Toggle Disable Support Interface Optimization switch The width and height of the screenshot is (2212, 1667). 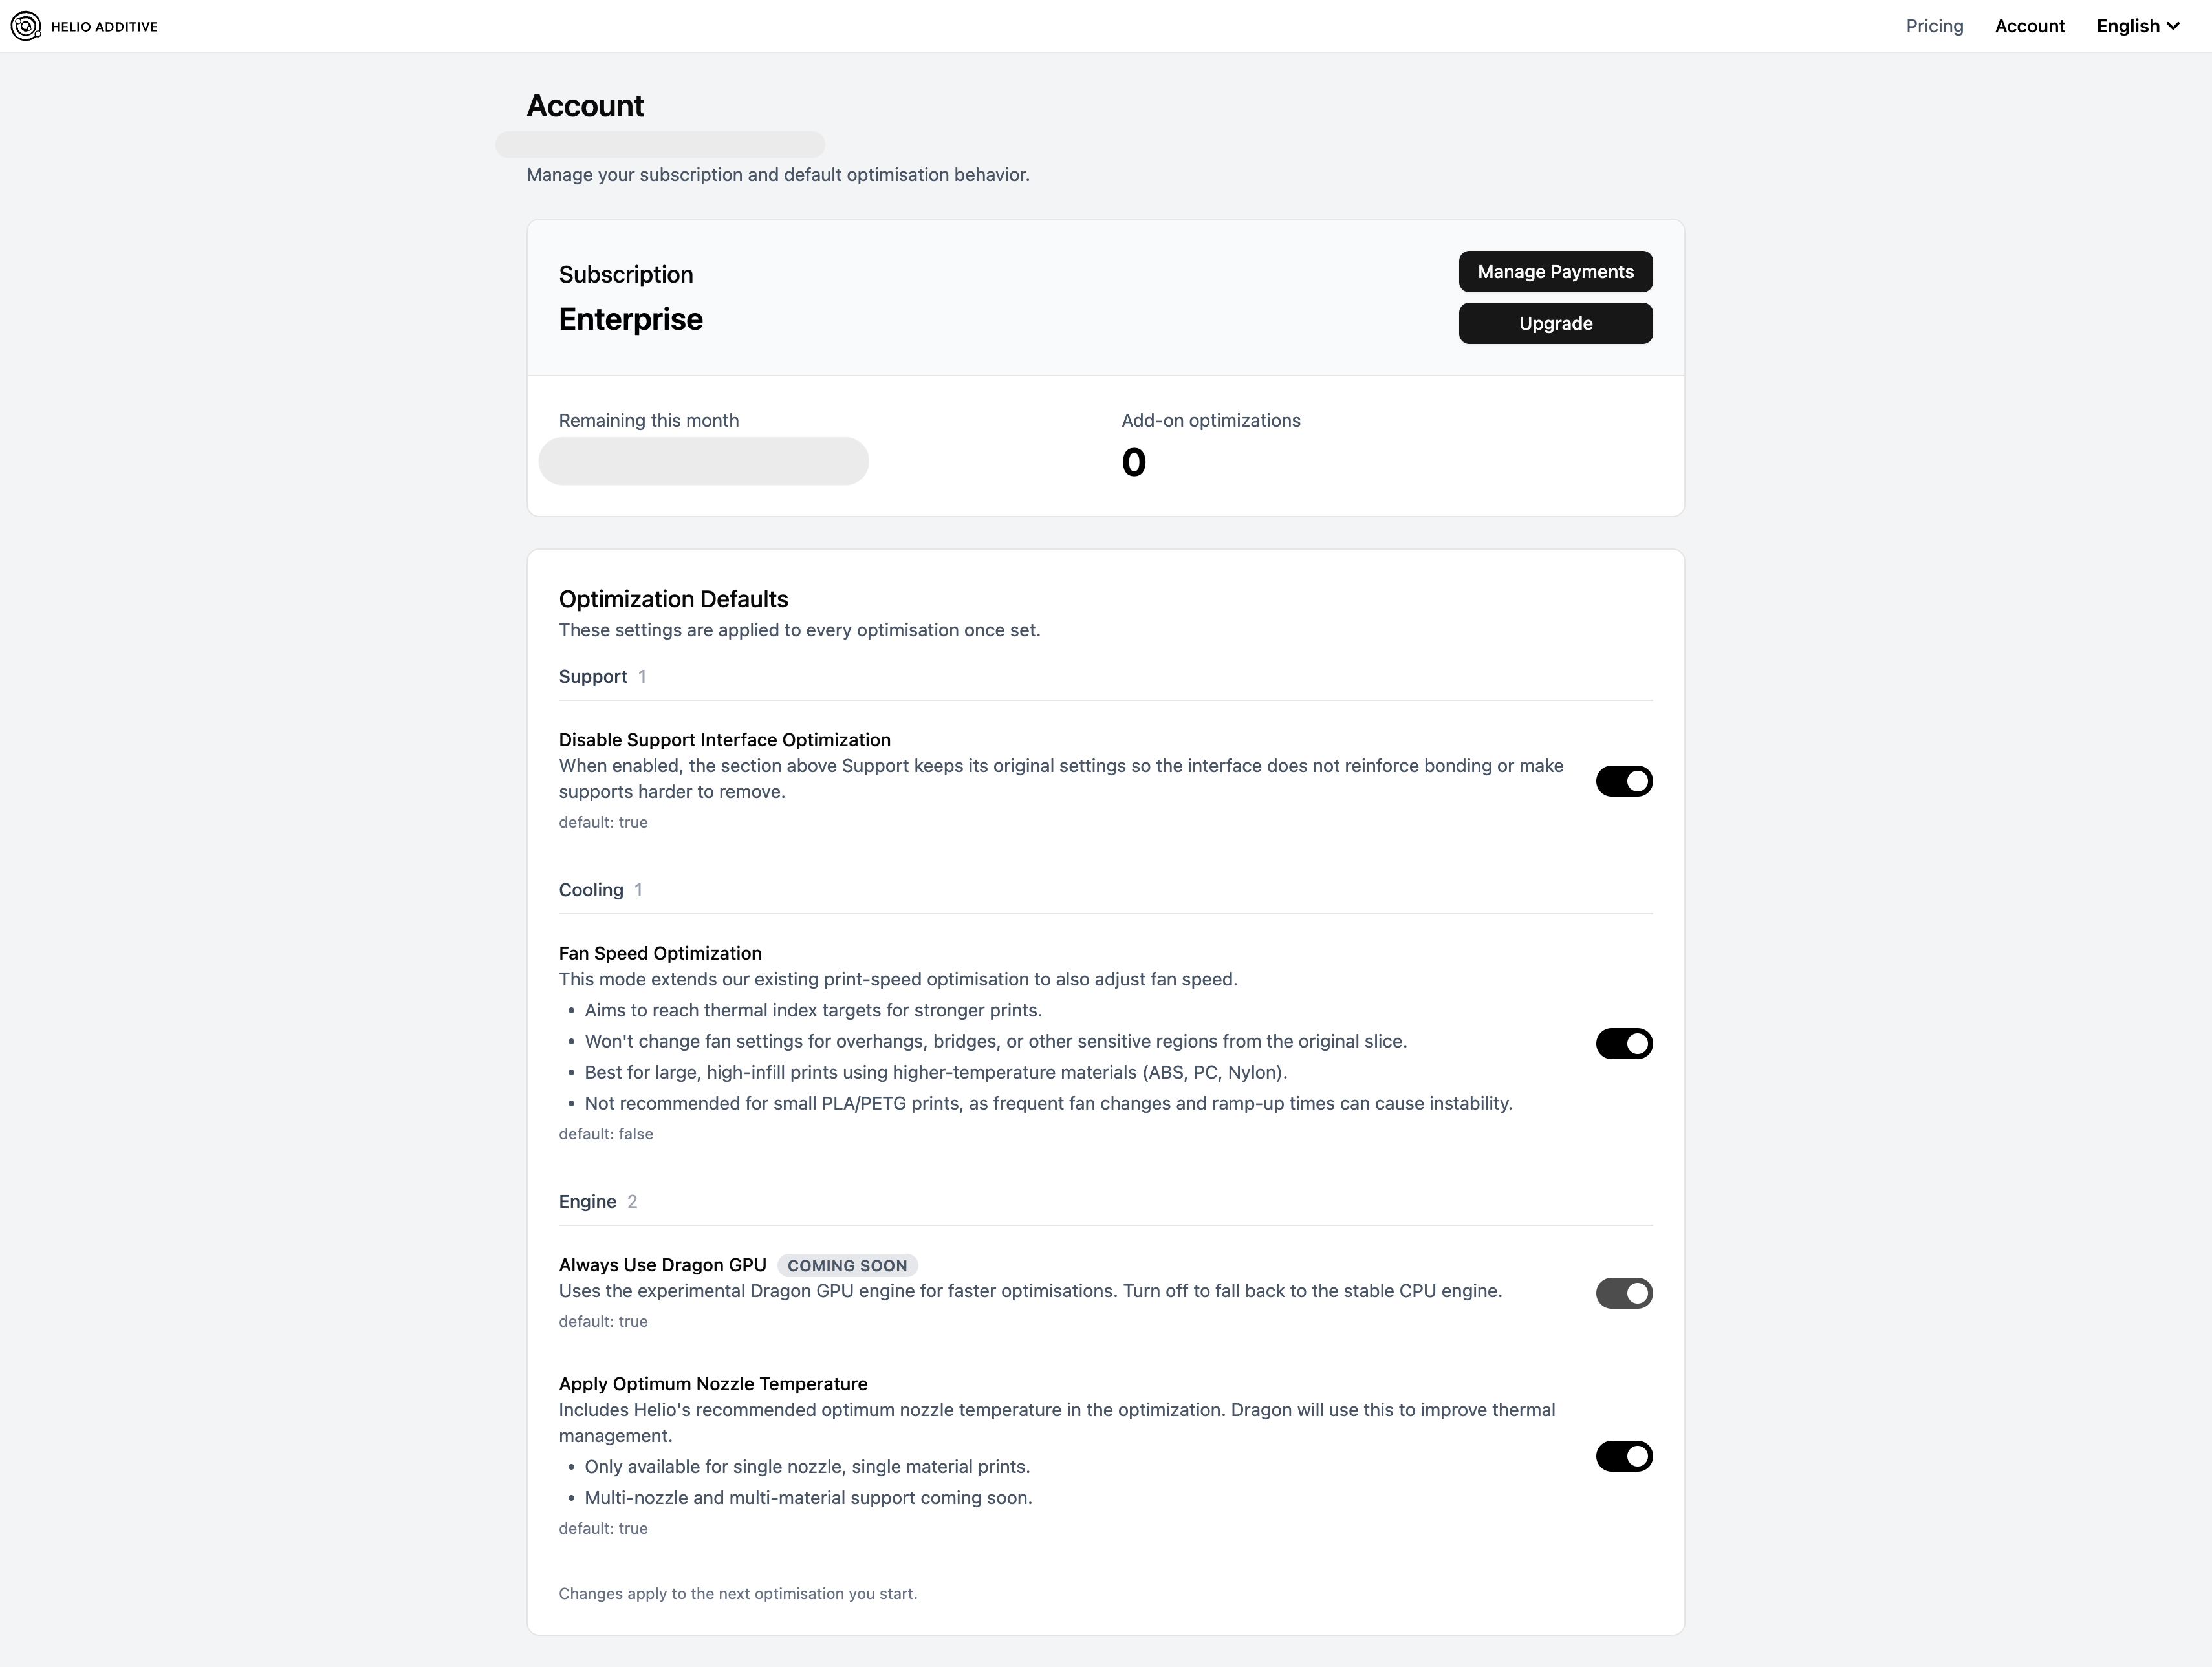click(x=1623, y=781)
